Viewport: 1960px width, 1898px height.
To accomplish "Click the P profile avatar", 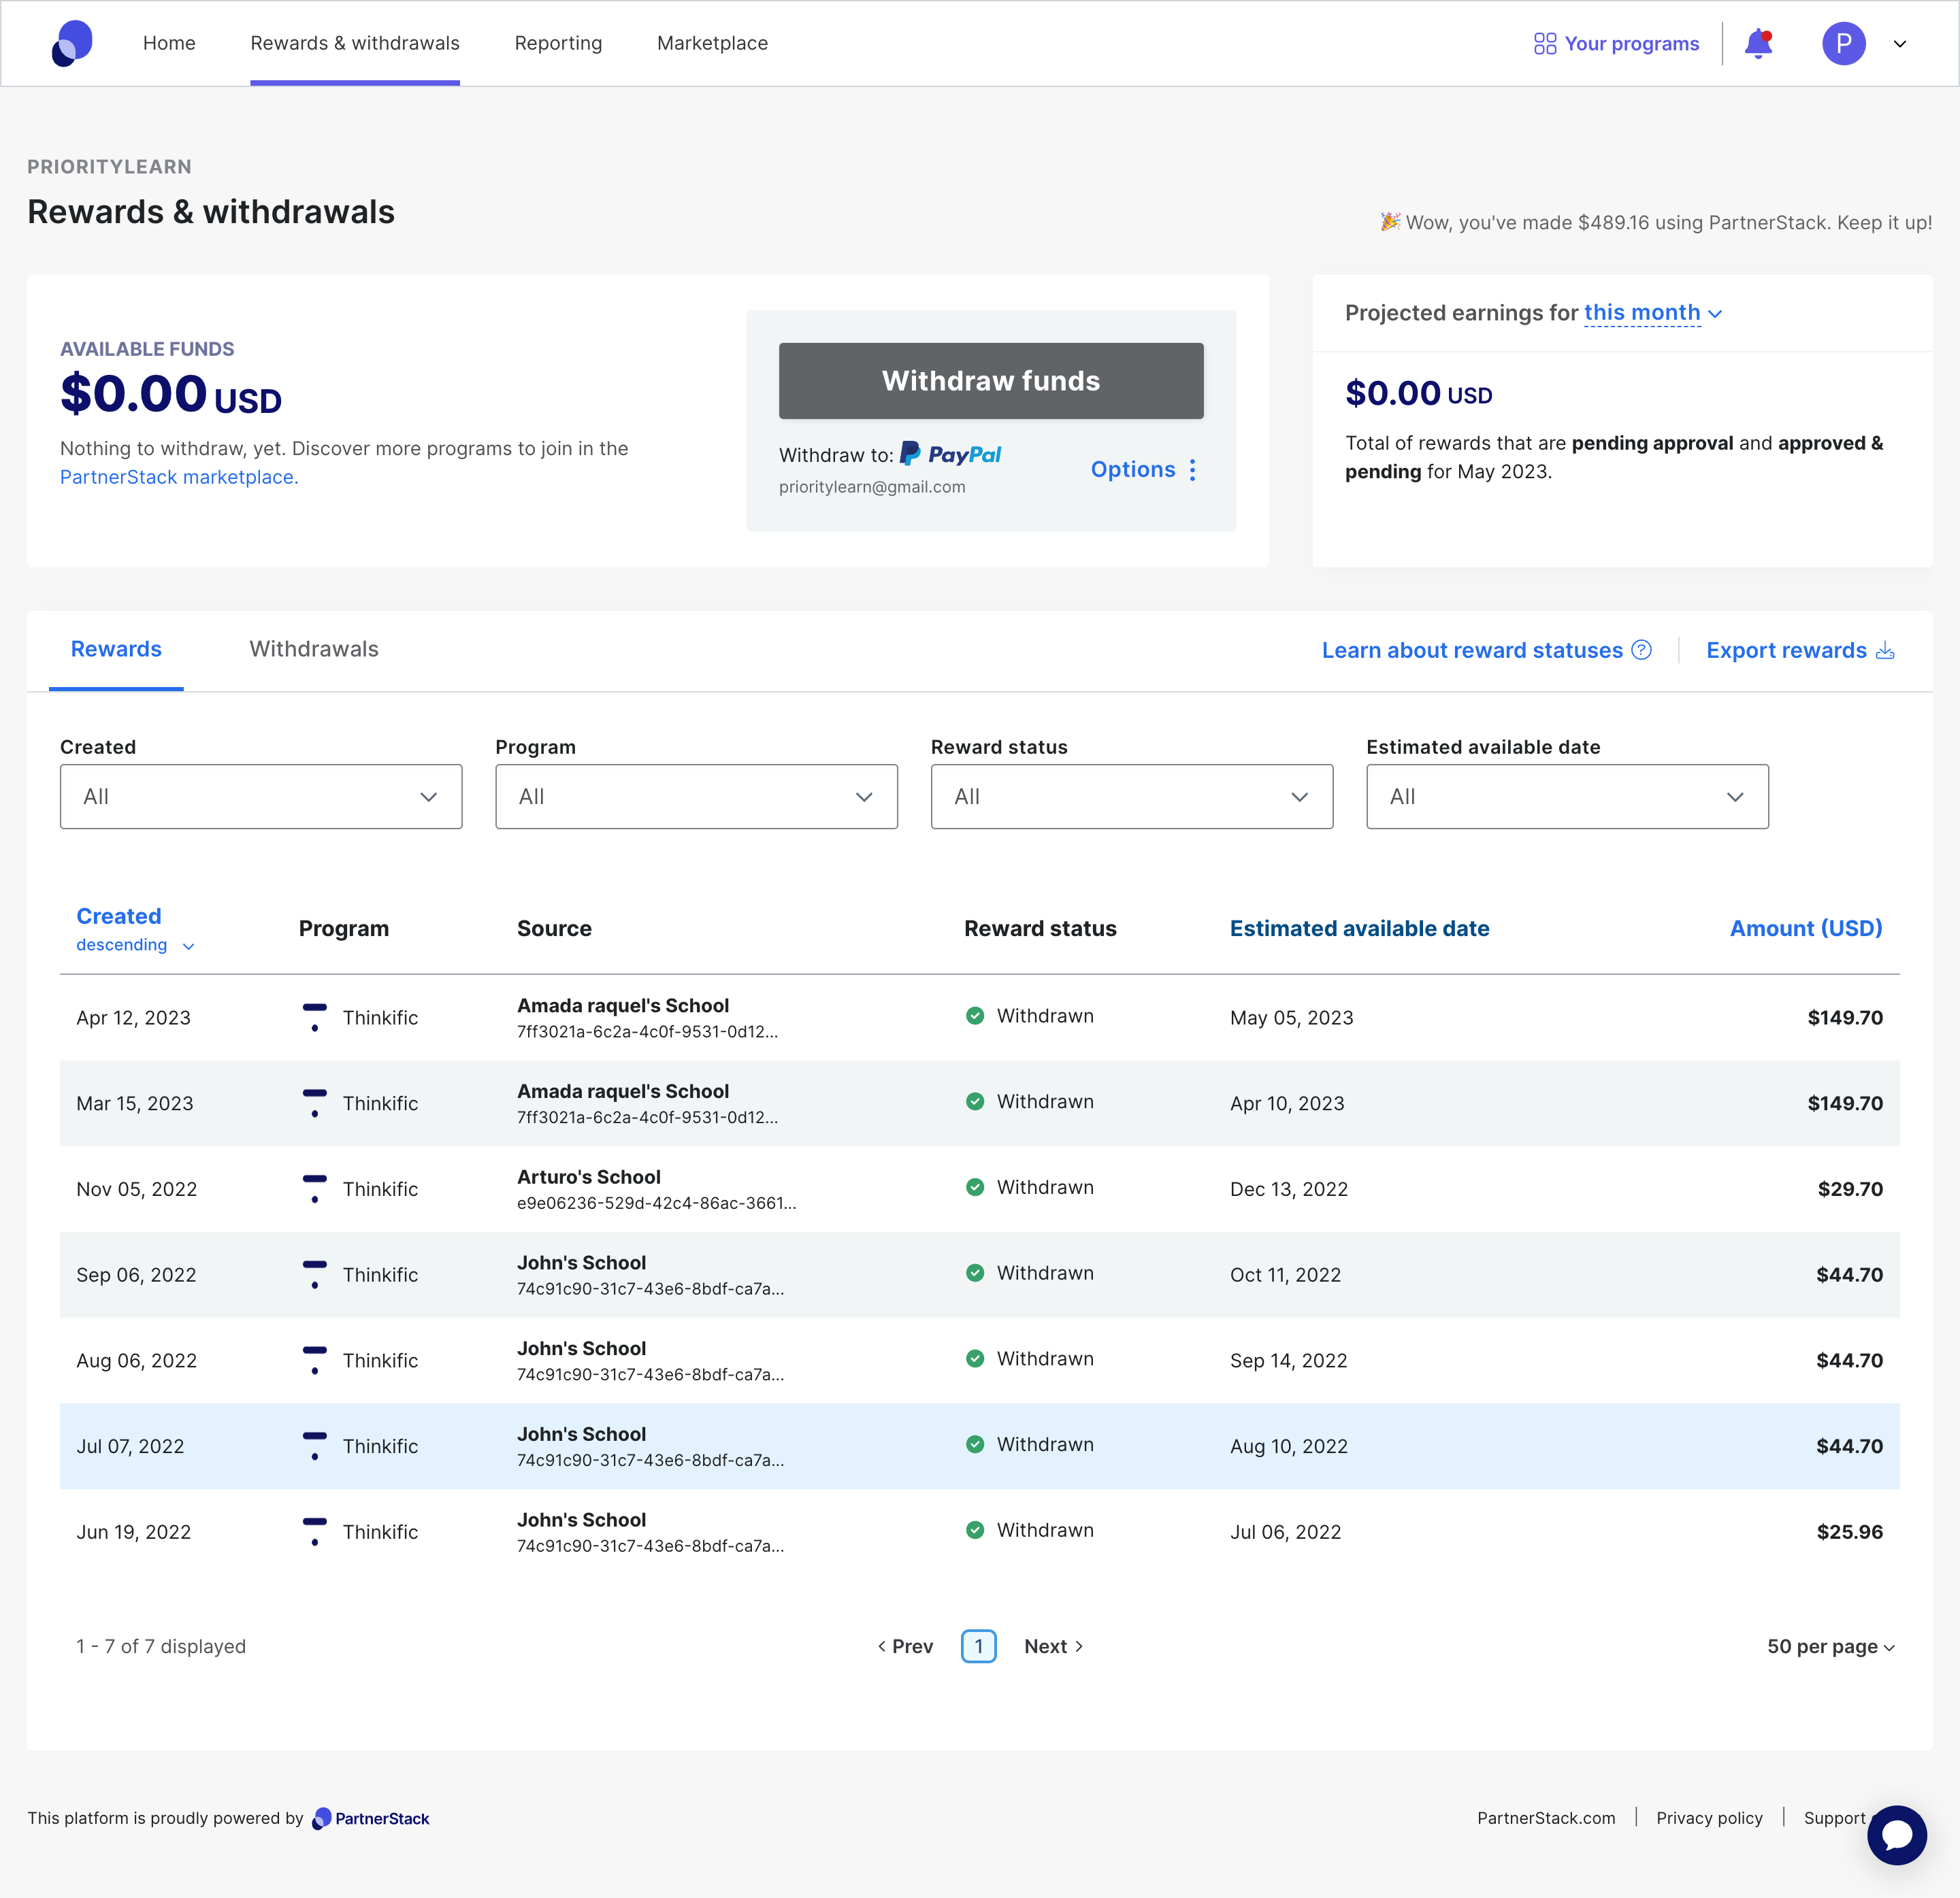I will [x=1843, y=44].
